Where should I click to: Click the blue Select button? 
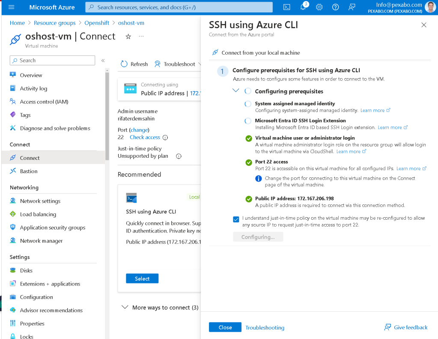(x=142, y=278)
